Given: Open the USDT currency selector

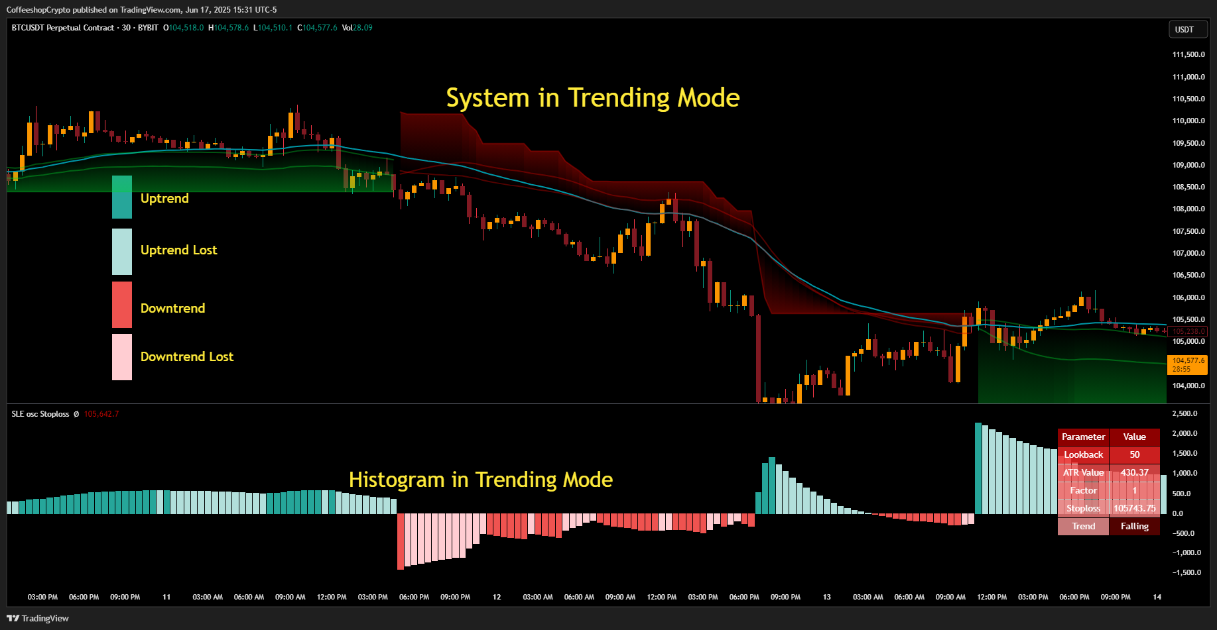Looking at the screenshot, I should point(1187,29).
